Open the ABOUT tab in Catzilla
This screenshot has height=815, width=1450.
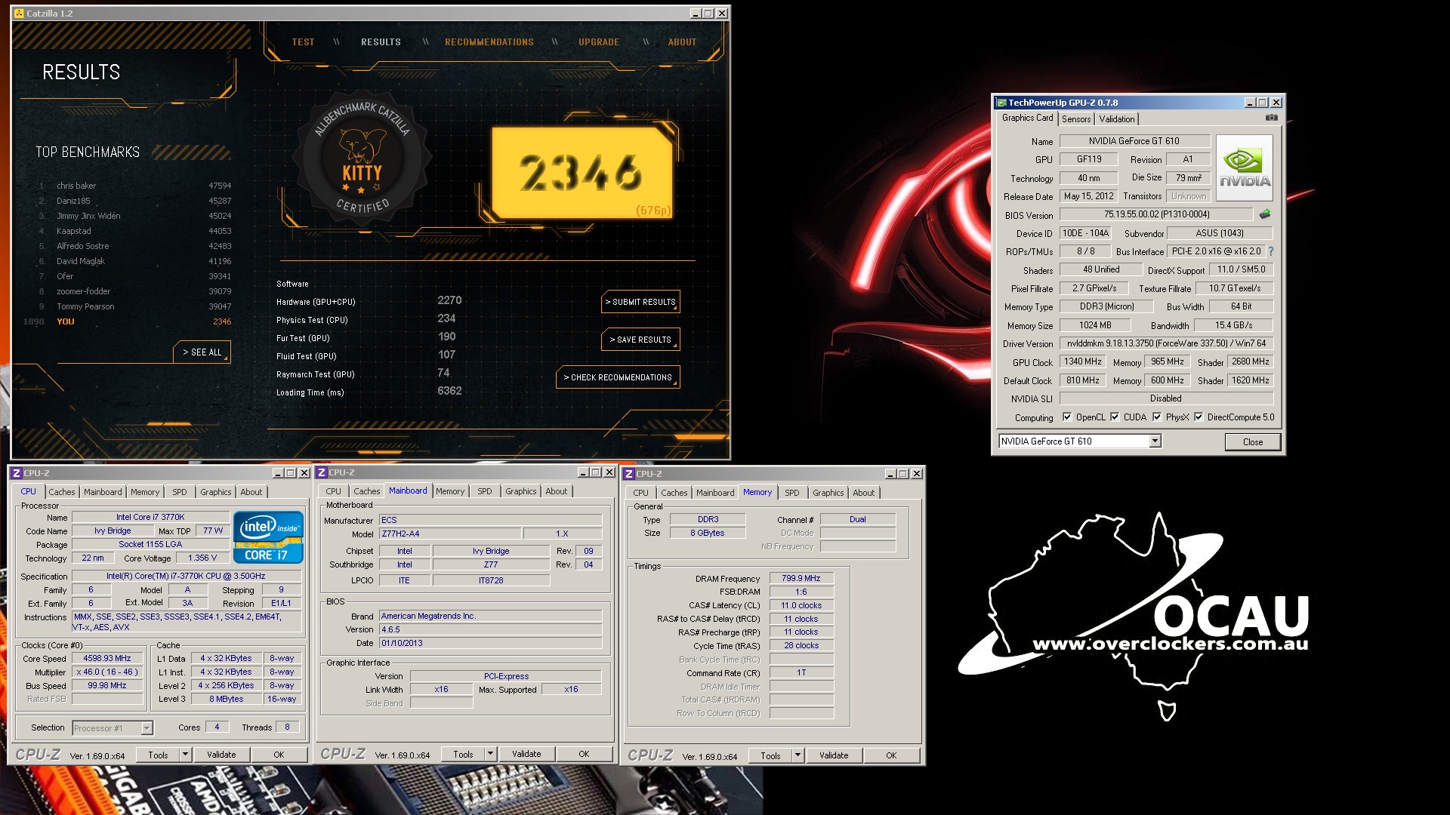682,42
